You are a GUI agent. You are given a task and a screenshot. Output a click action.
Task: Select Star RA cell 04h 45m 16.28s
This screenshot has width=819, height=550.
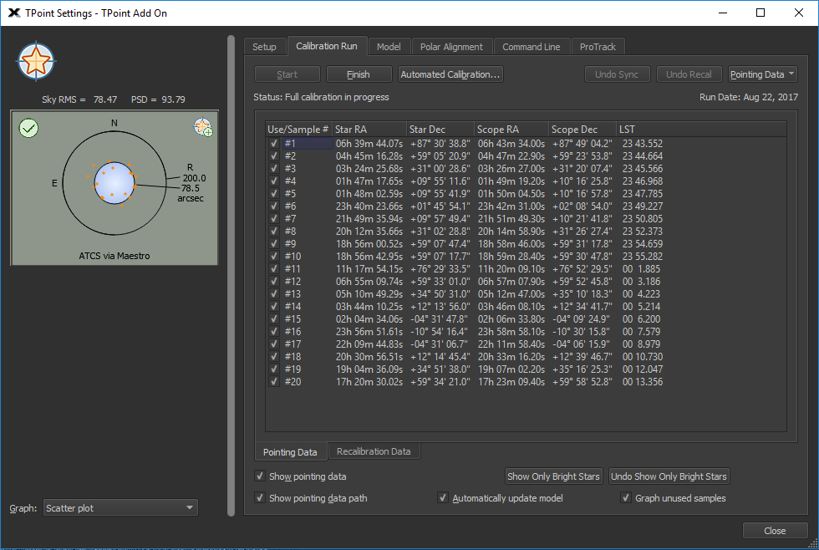[x=369, y=155]
